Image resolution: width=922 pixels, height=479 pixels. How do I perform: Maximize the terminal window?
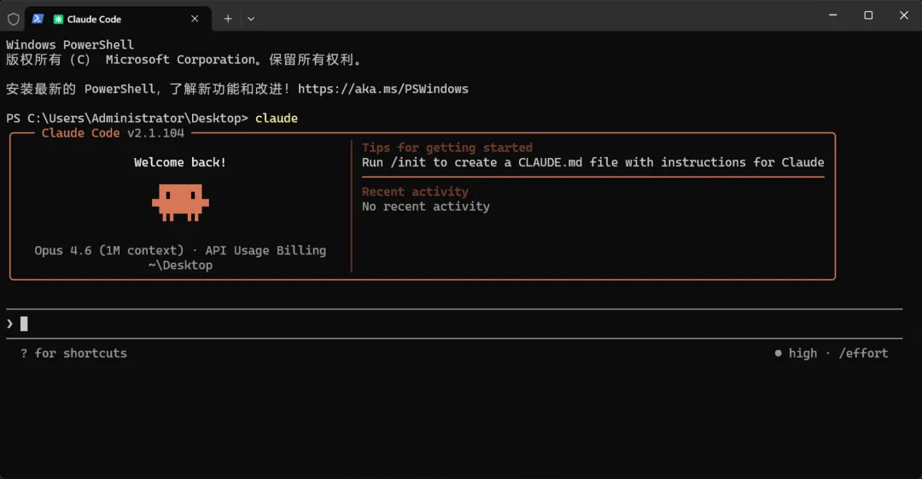868,15
